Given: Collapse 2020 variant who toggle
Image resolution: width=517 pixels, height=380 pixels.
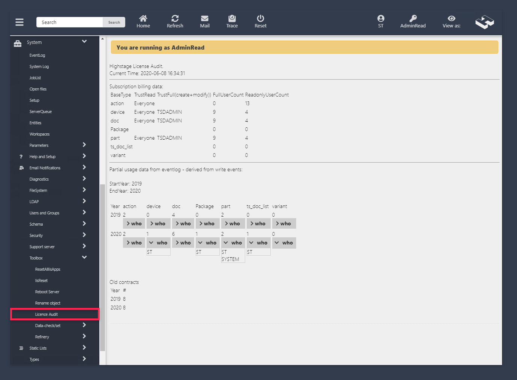Looking at the screenshot, I should (x=284, y=243).
